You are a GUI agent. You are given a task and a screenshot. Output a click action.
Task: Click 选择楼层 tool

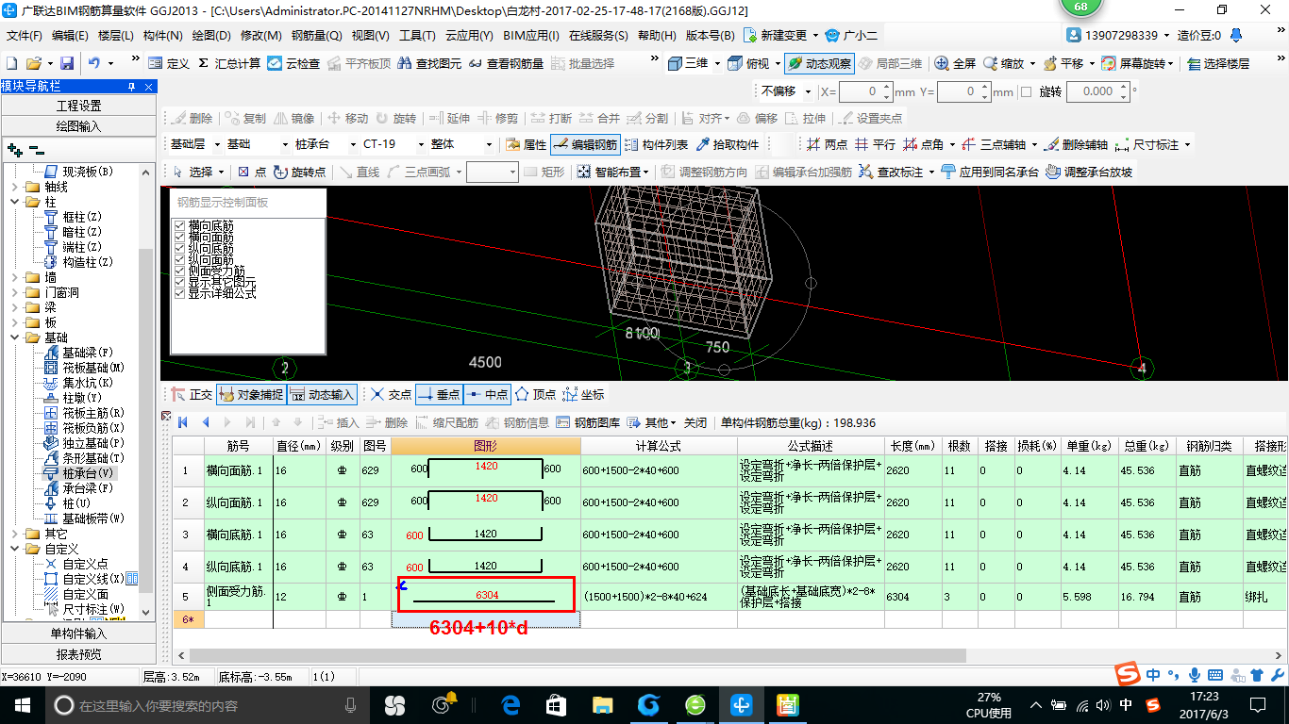[x=1218, y=63]
